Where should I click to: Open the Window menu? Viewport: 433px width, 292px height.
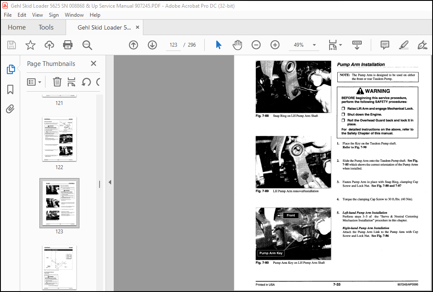click(74, 15)
